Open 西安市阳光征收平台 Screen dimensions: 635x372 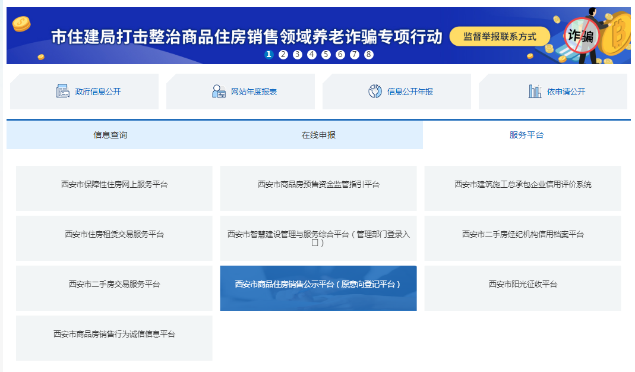click(x=523, y=288)
